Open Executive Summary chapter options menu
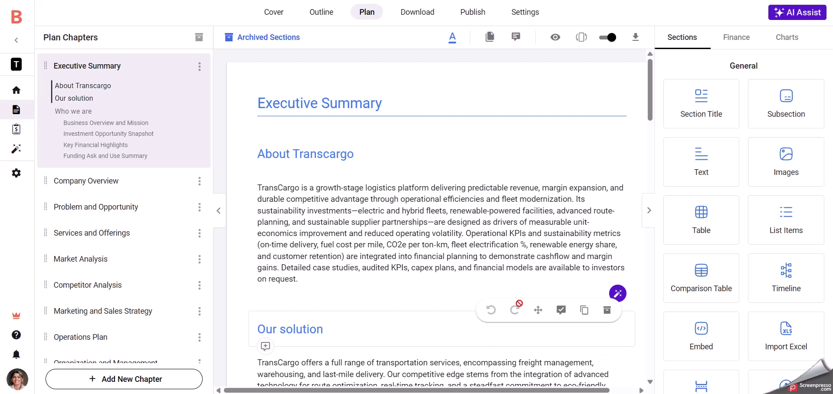This screenshot has height=394, width=833. pyautogui.click(x=200, y=66)
